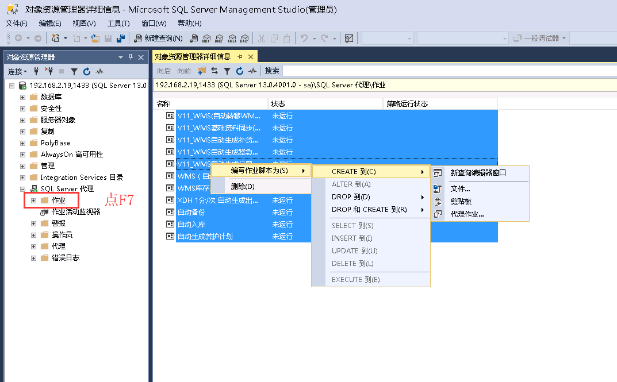Click the Synchronize arrows icon in details pane
This screenshot has width=617, height=382.
[x=214, y=70]
